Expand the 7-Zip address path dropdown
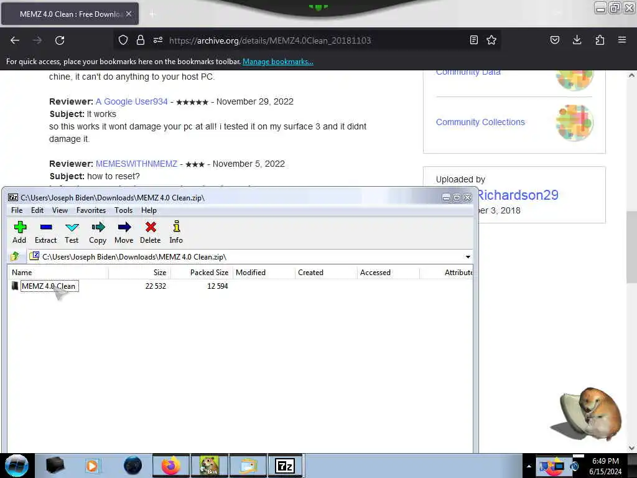Image resolution: width=637 pixels, height=478 pixels. pyautogui.click(x=468, y=257)
